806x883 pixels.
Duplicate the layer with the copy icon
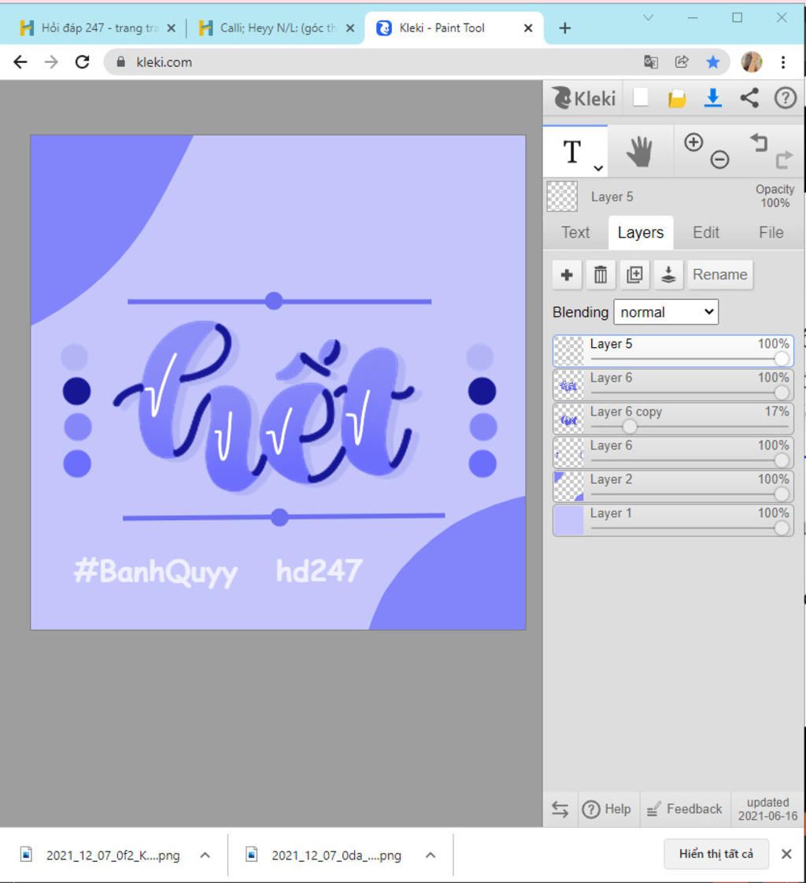(x=634, y=275)
